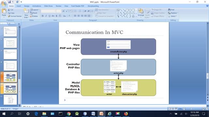The width and height of the screenshot is (209, 117).
Task: Open Customize Quick Access Toolbar dropdown
Action: 21,2
